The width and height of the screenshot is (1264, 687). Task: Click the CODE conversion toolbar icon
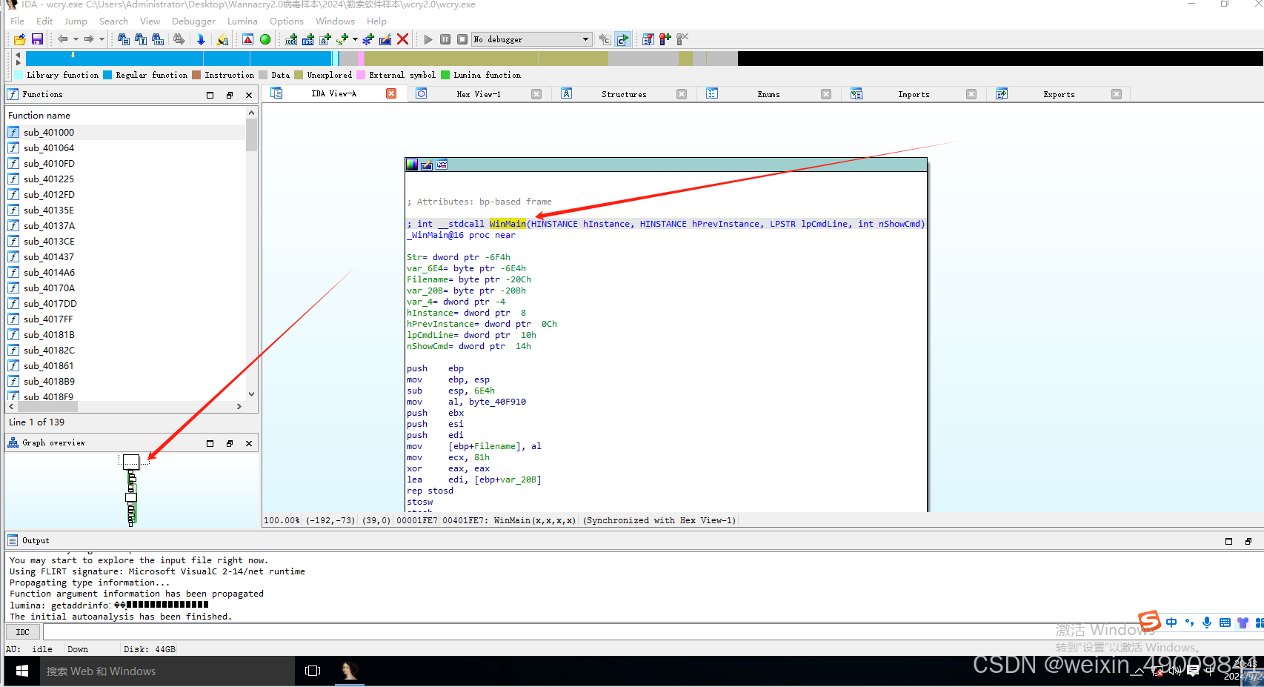click(291, 39)
